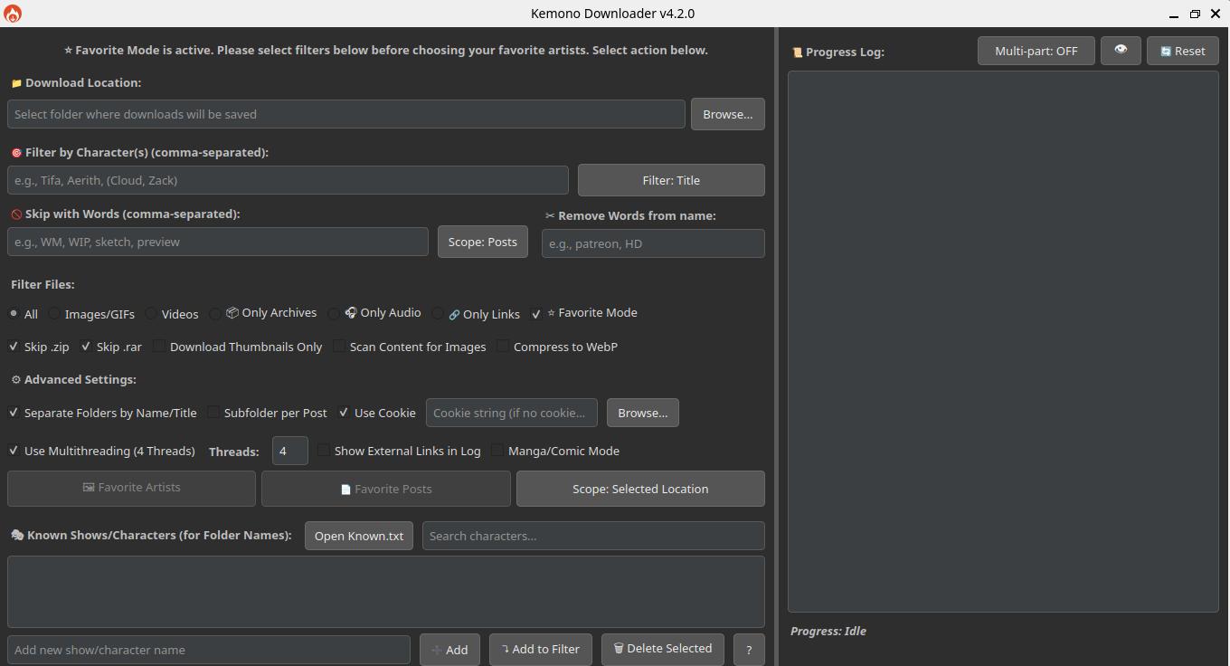Click the folder Browse button for download location

[727, 113]
